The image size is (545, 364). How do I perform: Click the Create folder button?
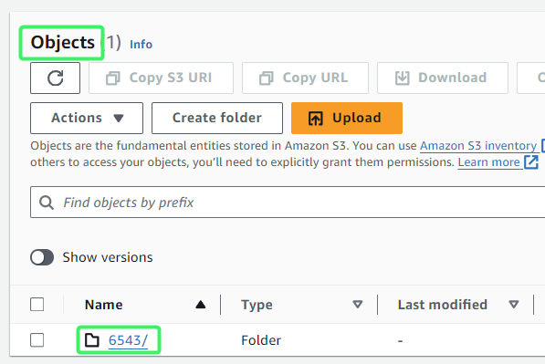(217, 118)
